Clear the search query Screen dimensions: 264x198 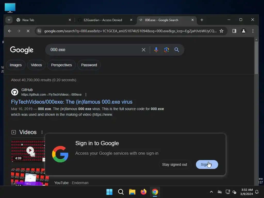pyautogui.click(x=143, y=50)
